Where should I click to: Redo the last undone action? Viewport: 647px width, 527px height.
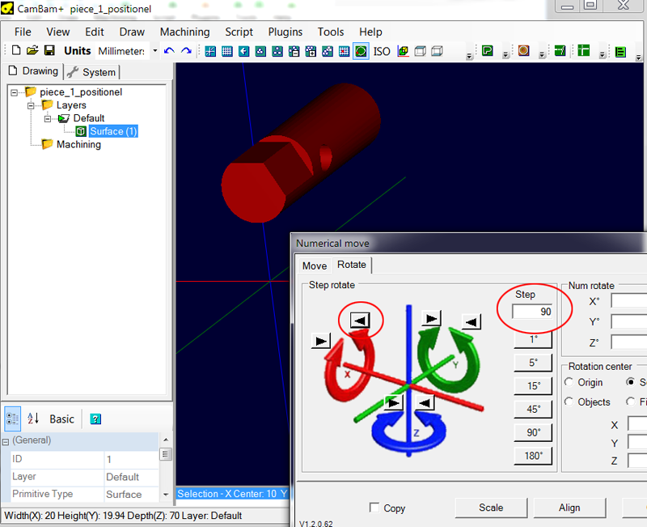pos(187,51)
